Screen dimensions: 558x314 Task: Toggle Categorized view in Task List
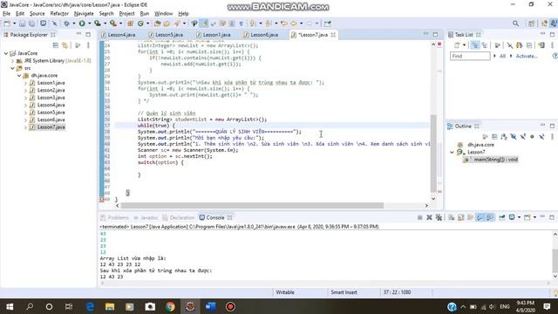coord(475,45)
